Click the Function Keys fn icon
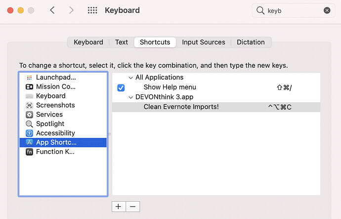 29,152
